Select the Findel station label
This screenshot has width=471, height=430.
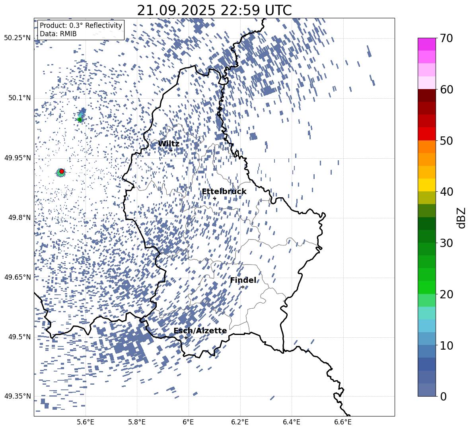pyautogui.click(x=243, y=280)
